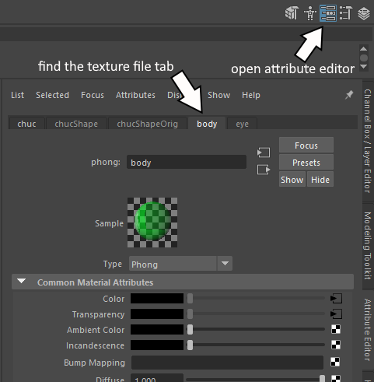Switch to the chucShapeOrig tab
This screenshot has width=374, height=382.
pos(147,124)
